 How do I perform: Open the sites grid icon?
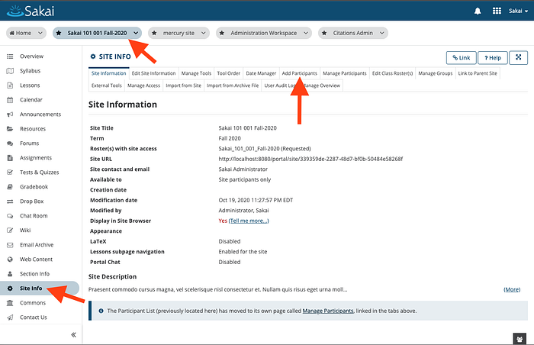(x=497, y=11)
